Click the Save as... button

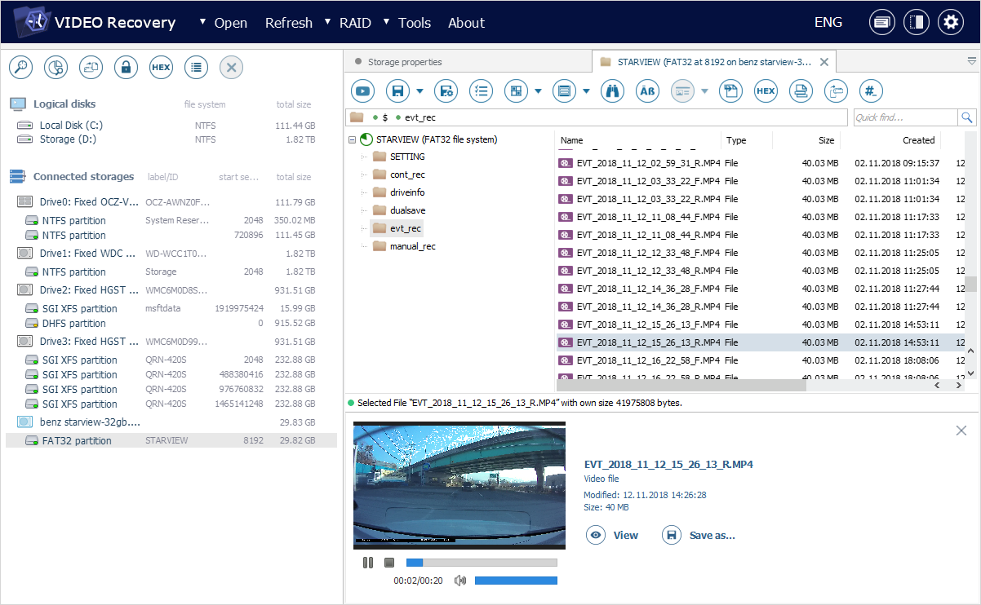(699, 535)
